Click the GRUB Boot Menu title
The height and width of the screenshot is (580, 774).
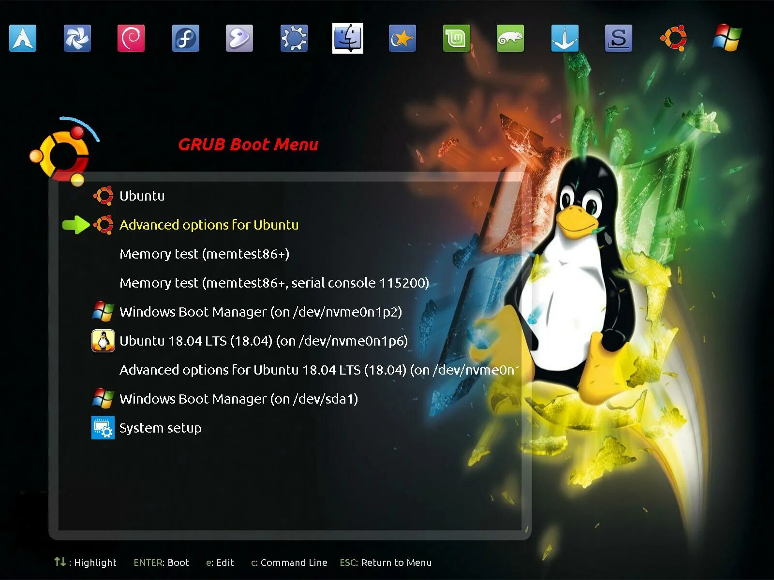point(248,144)
